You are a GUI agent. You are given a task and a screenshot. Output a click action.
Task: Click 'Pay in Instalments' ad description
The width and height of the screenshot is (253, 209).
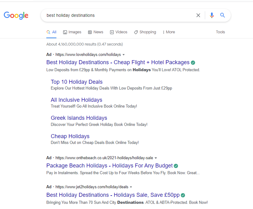[x=123, y=173]
